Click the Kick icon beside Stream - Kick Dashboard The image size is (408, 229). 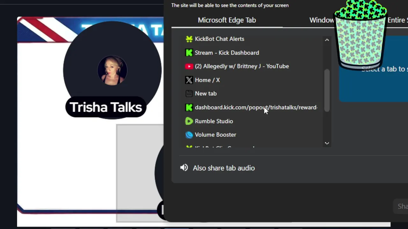coord(189,52)
